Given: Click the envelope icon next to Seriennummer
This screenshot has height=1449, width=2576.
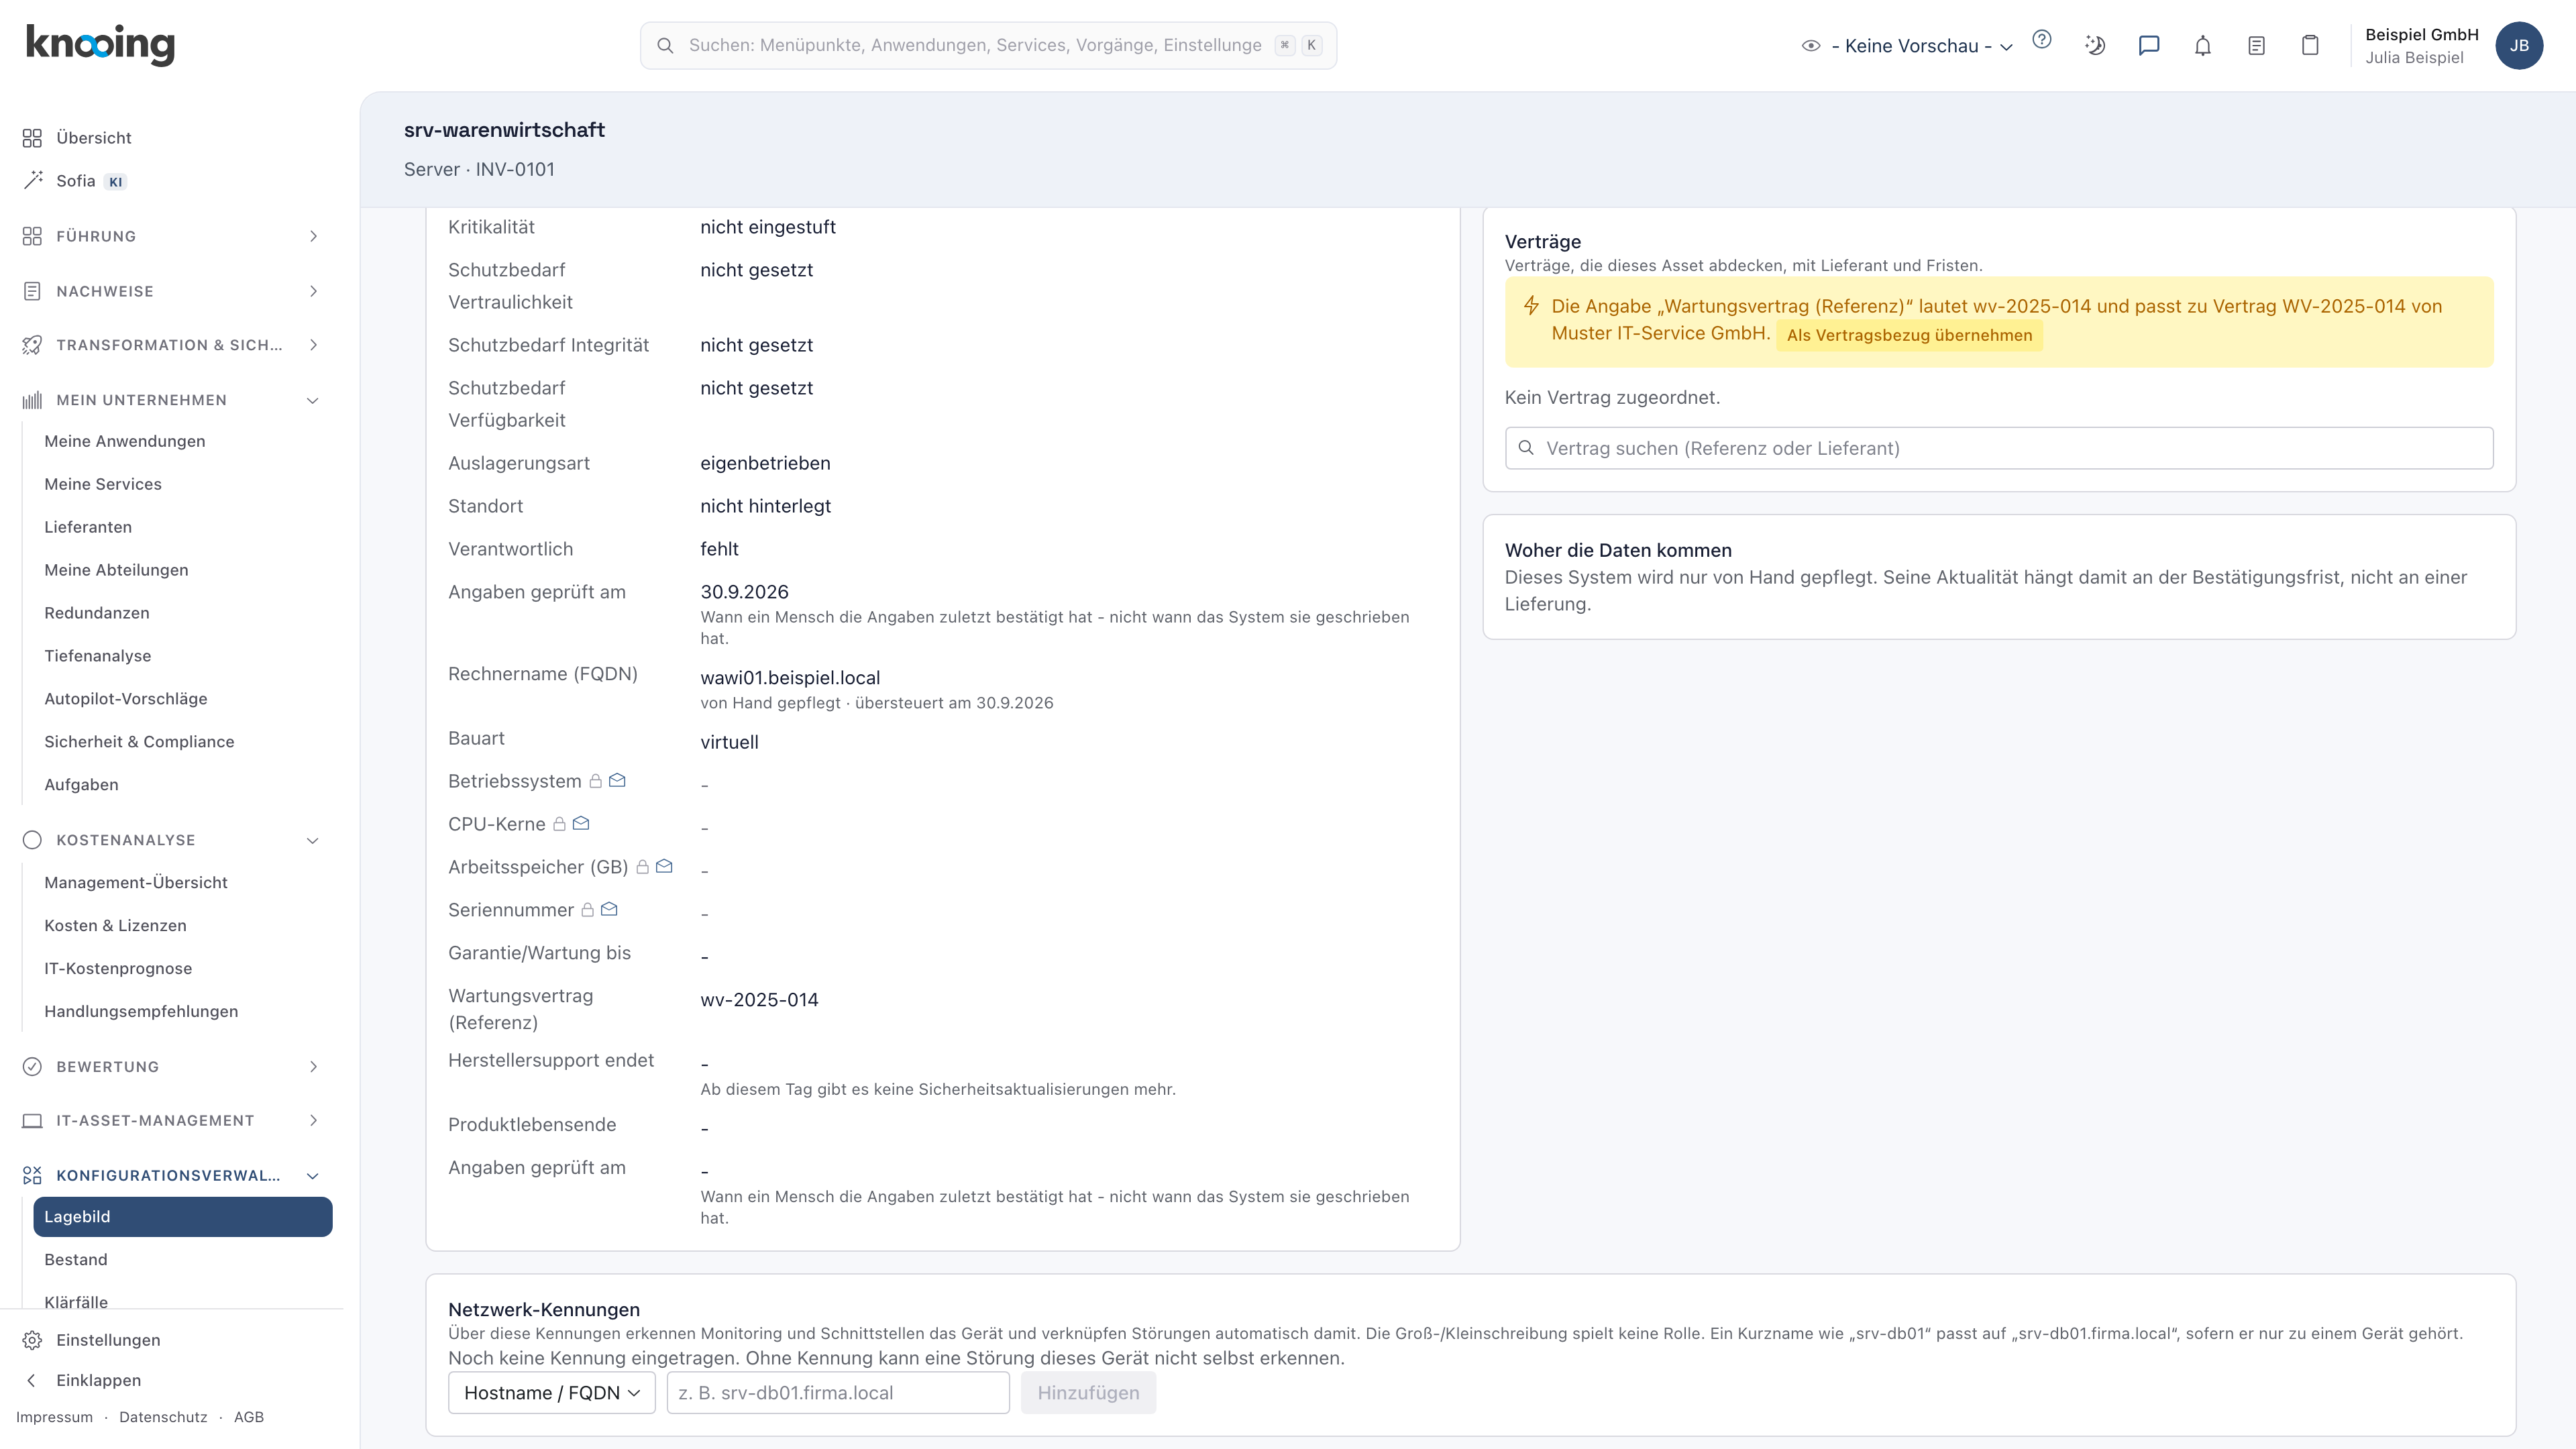Looking at the screenshot, I should (609, 909).
